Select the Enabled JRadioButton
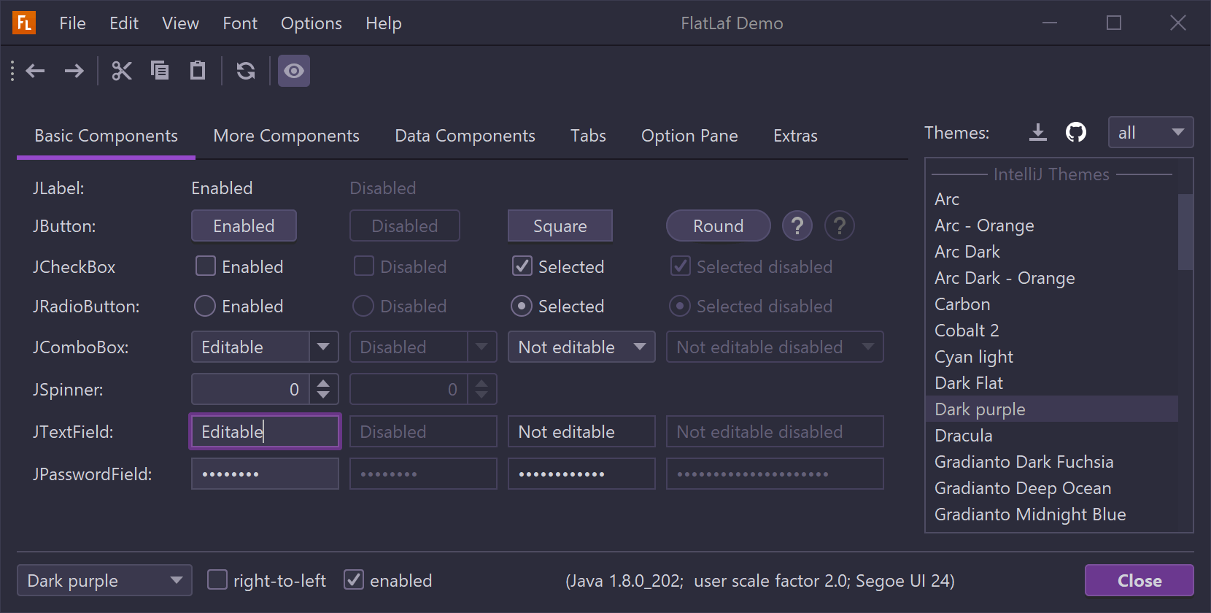The image size is (1211, 613). (205, 306)
